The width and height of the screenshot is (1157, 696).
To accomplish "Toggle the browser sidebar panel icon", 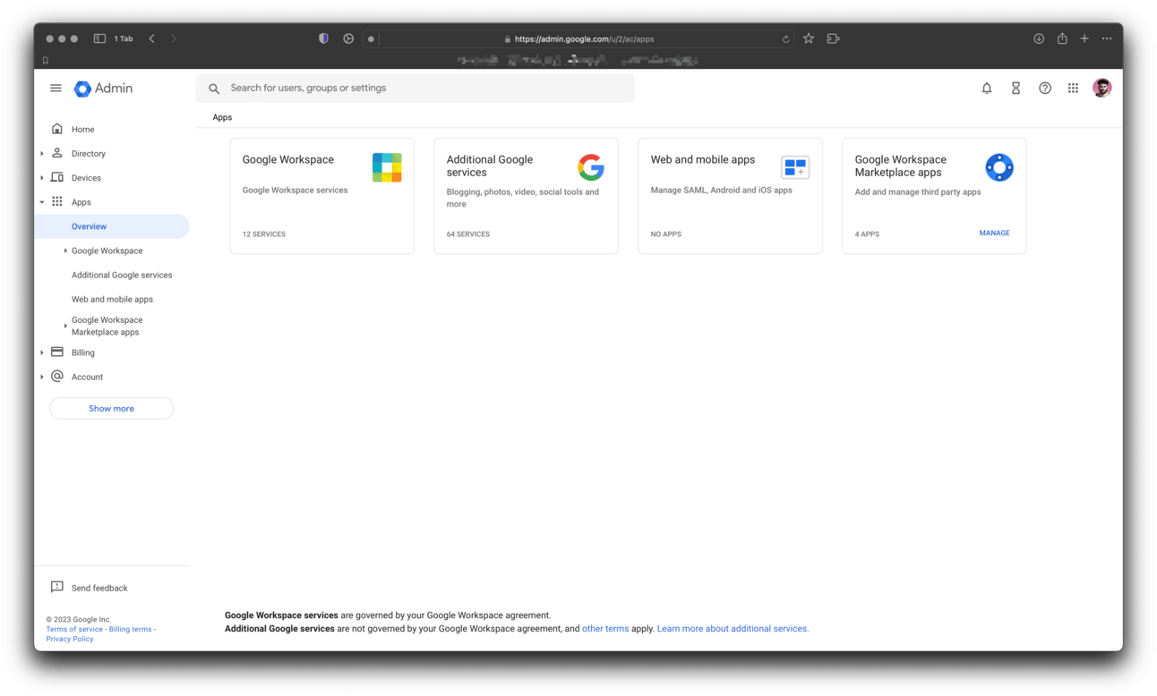I will pyautogui.click(x=99, y=38).
